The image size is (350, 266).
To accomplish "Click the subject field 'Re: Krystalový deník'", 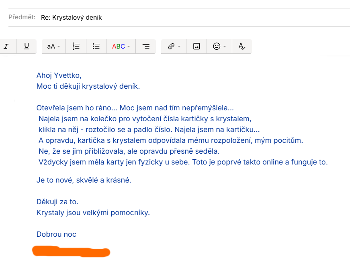I will tap(72, 18).
